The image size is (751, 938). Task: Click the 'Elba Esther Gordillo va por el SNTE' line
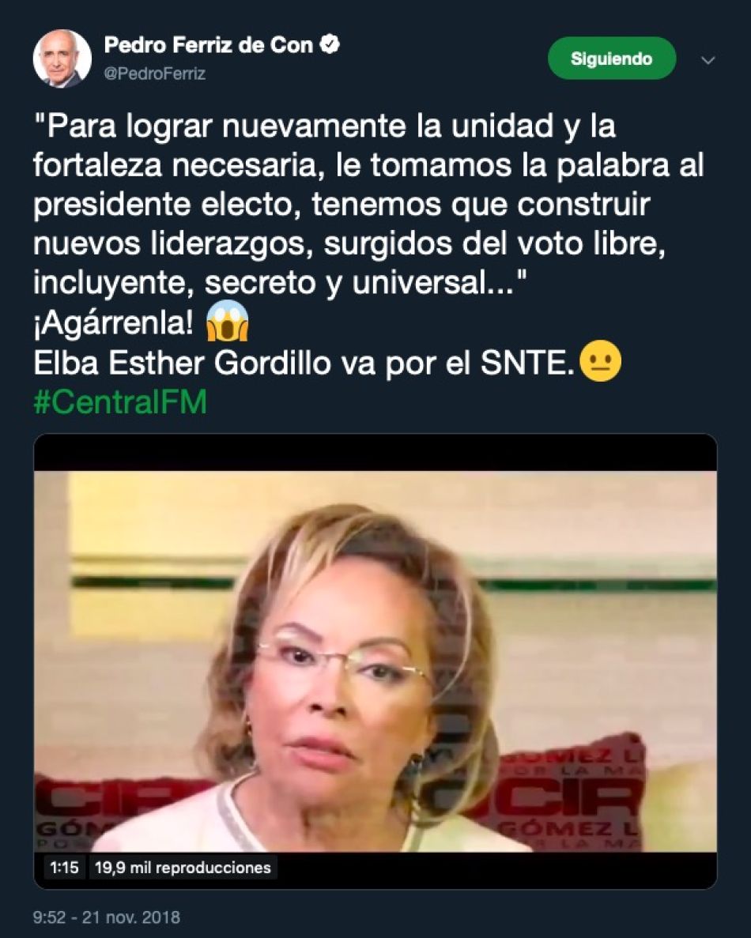[304, 363]
